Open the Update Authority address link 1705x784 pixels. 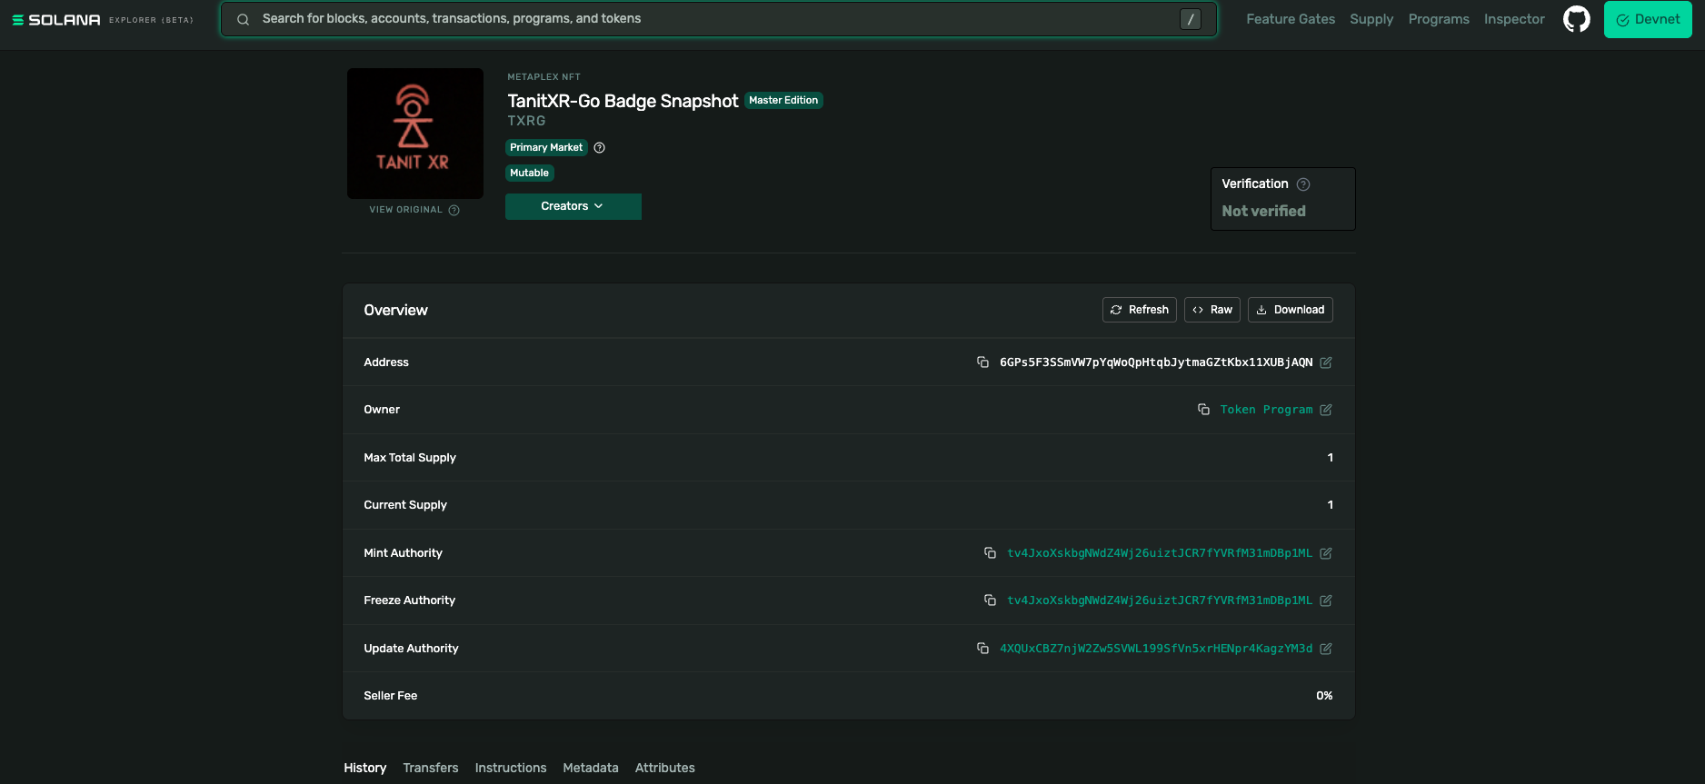(1156, 649)
